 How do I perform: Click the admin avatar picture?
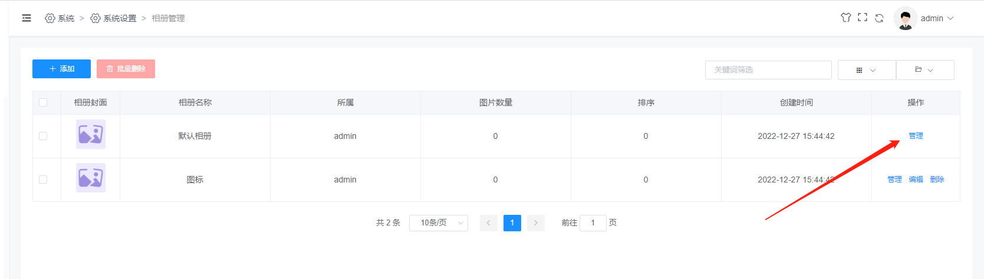[x=905, y=18]
